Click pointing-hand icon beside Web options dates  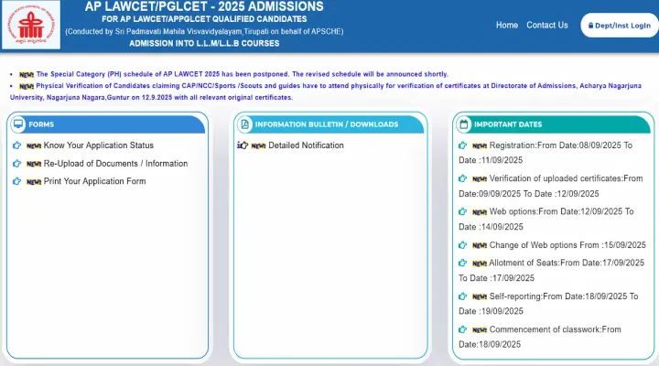click(x=463, y=211)
